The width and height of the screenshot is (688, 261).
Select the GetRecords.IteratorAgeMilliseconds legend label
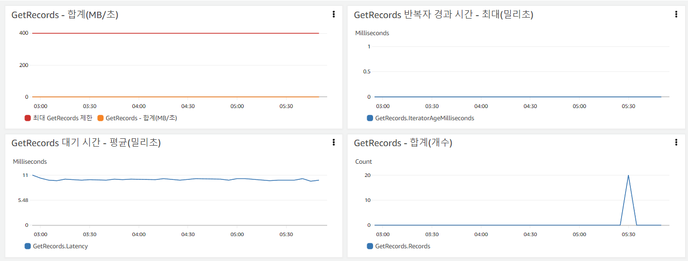pos(424,118)
